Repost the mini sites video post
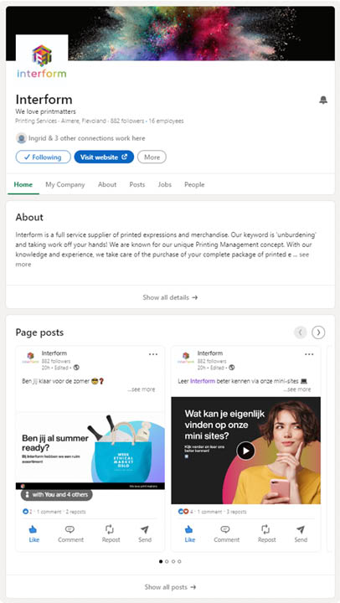This screenshot has width=340, height=603. pyautogui.click(x=266, y=534)
